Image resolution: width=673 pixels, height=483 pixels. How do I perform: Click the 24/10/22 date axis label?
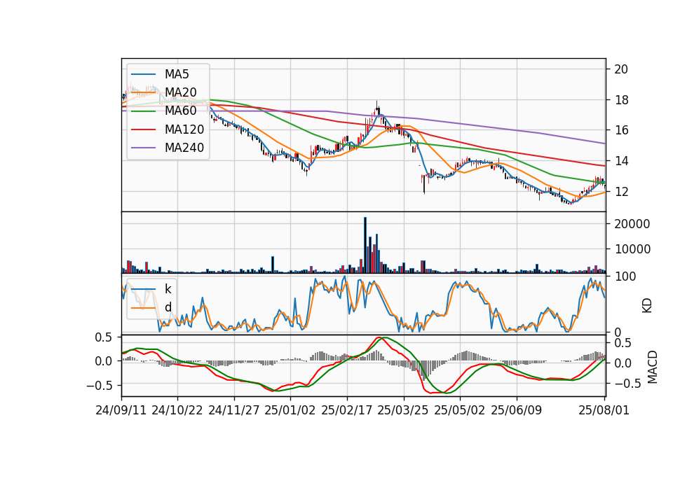(177, 410)
